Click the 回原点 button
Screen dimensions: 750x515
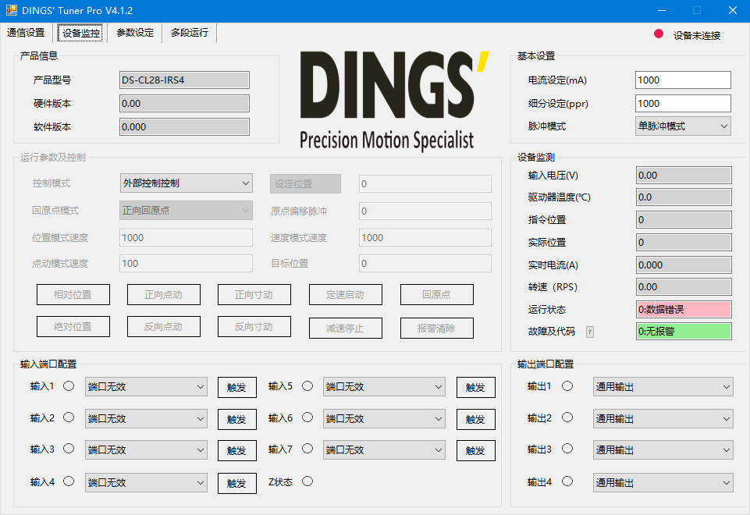[x=437, y=294]
